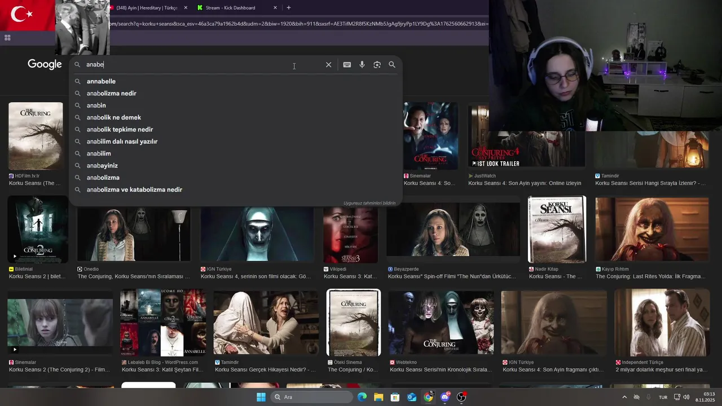Open the apps grid icon in bookmarks bar
722x406 pixels.
(x=7, y=38)
